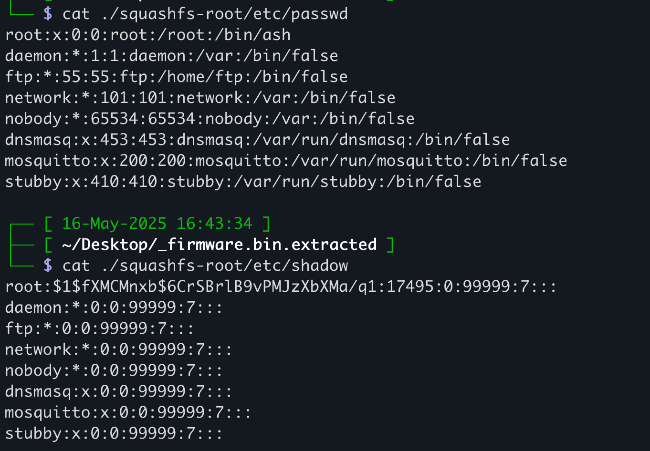Viewport: 650px width, 451px height.
Task: Click the dnsmasq:x:0:0:99999 shadow line
Action: 119,391
